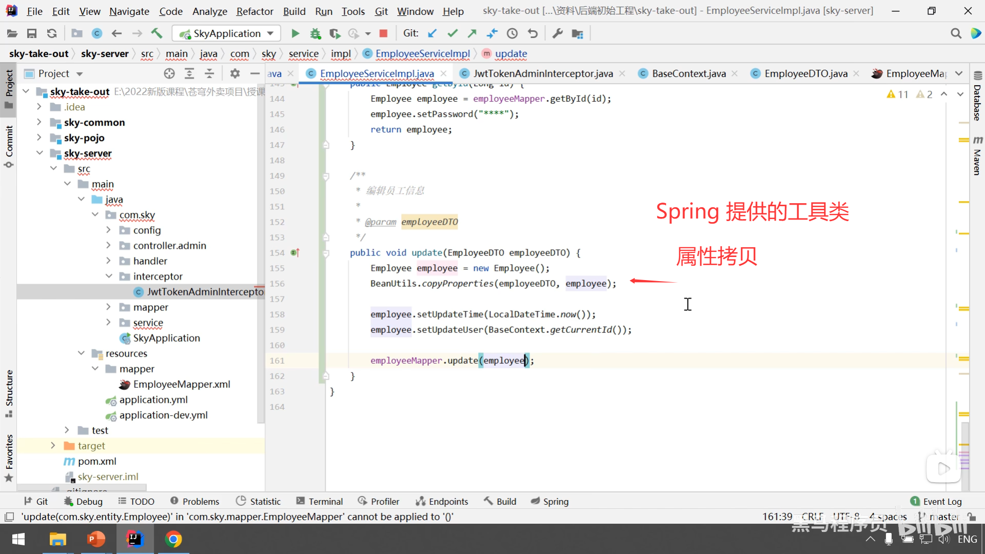Start a debug session with the bug icon

[x=315, y=33]
